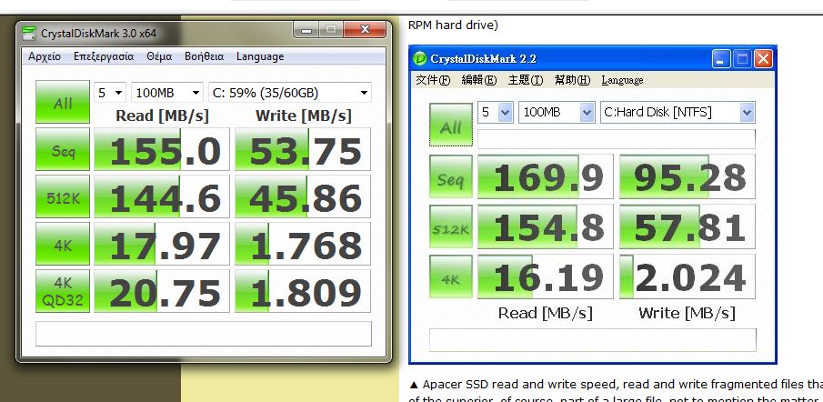Screen dimensions: 823x402
Task: Open Βοήθεια menu in CrystalDiskMark 3.0
Action: pyautogui.click(x=205, y=56)
